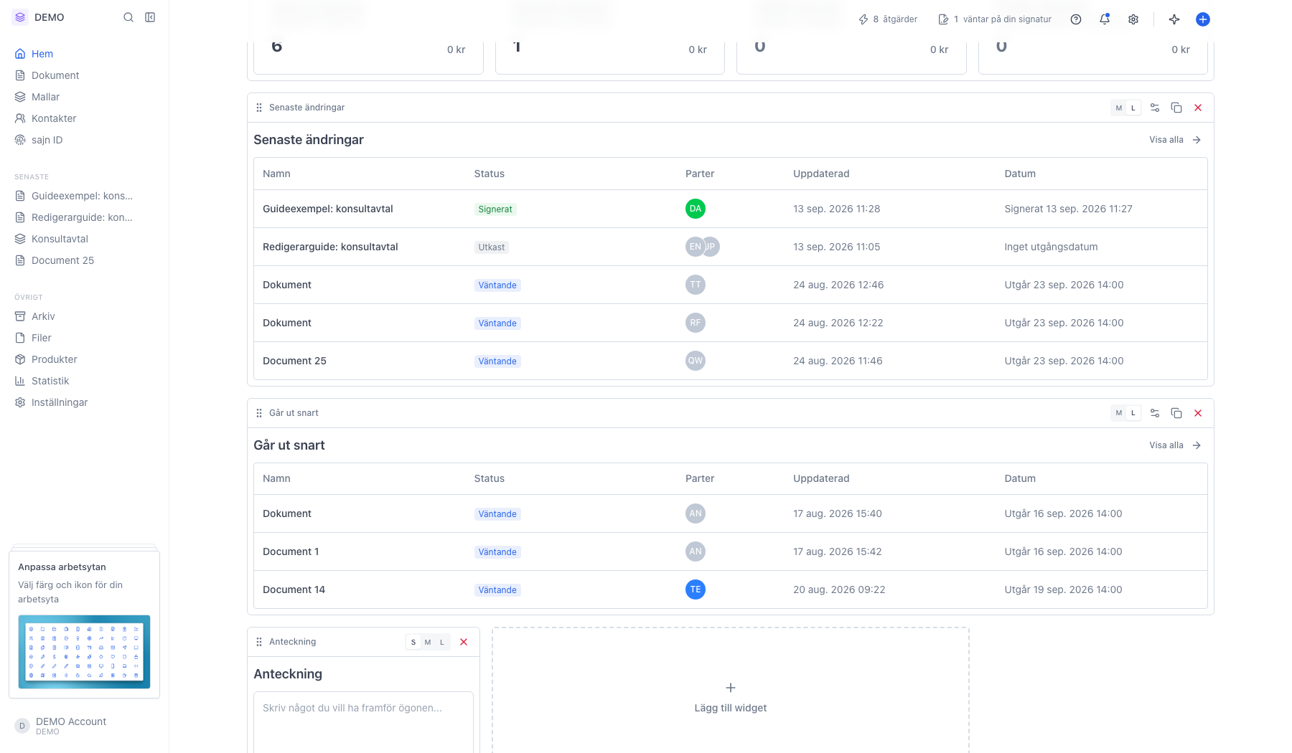Open settings of Går ut snart widget

click(x=1155, y=413)
